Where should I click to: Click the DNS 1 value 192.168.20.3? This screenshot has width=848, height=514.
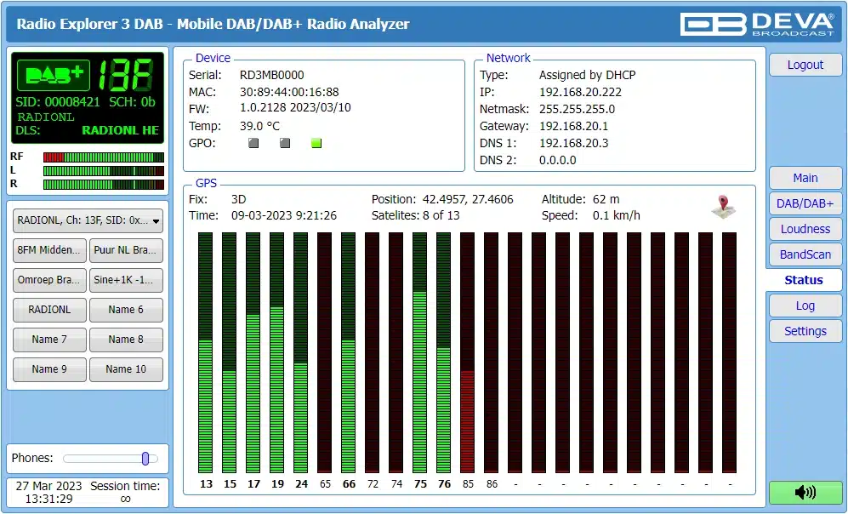tap(574, 143)
